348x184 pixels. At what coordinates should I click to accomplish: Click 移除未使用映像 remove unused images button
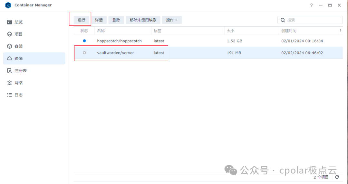pyautogui.click(x=143, y=20)
